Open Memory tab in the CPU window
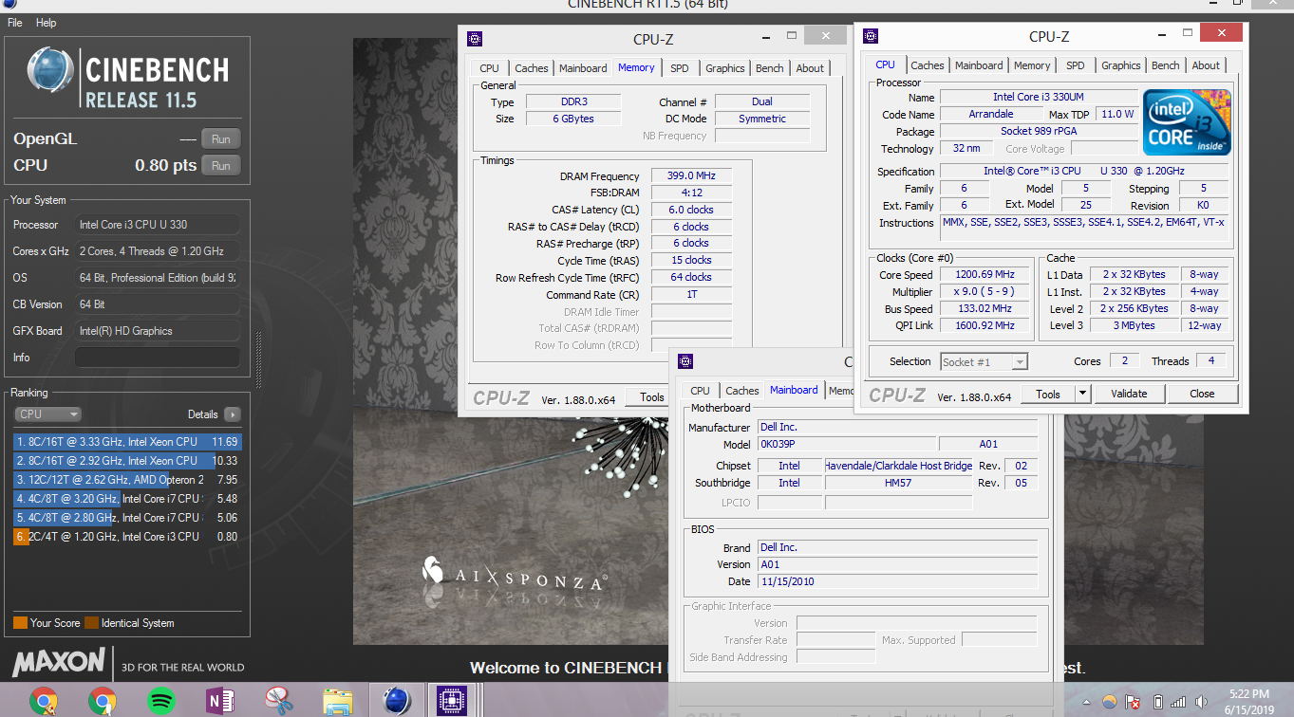 pos(1032,65)
